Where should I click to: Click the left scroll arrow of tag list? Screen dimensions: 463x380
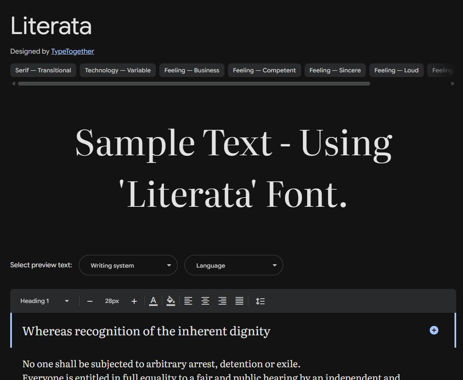13,84
